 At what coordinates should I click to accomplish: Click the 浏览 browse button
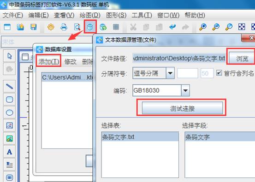242,58
